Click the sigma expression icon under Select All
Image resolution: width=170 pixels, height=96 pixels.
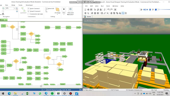tap(46, 11)
